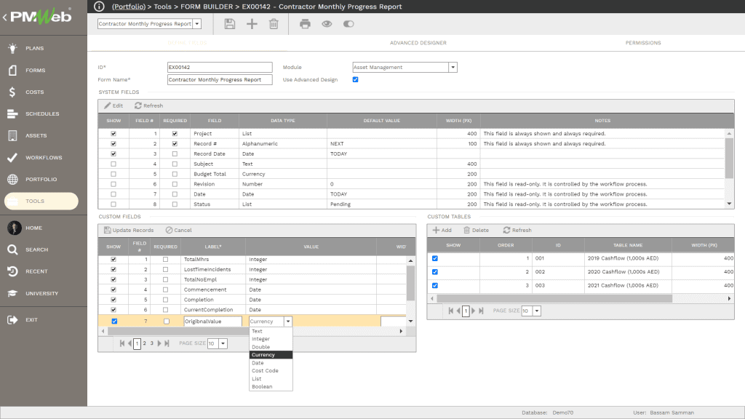Open Schedules from the sidebar
745x419 pixels.
[44, 113]
